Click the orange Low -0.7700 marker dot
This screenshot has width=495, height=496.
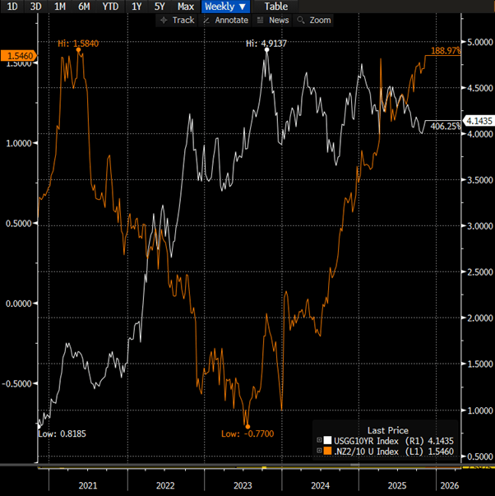[247, 425]
